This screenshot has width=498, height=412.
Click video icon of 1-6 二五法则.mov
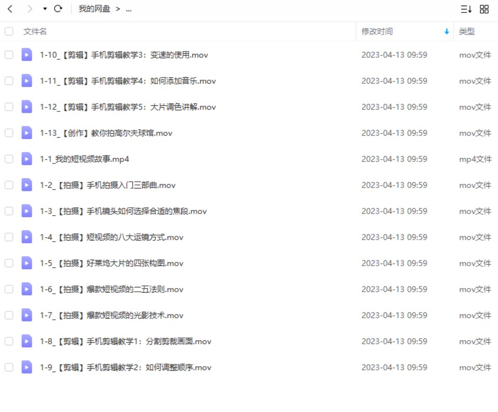pyautogui.click(x=27, y=289)
